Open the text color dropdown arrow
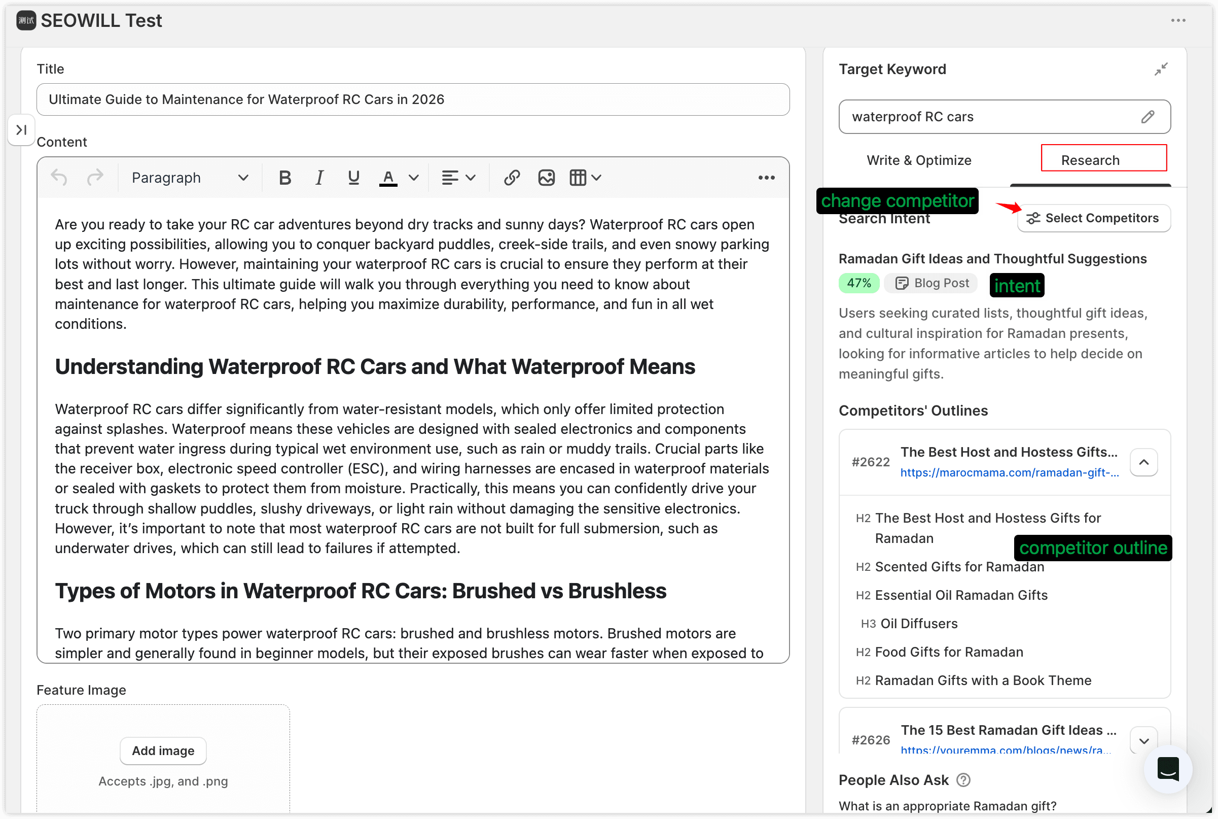 coord(414,178)
